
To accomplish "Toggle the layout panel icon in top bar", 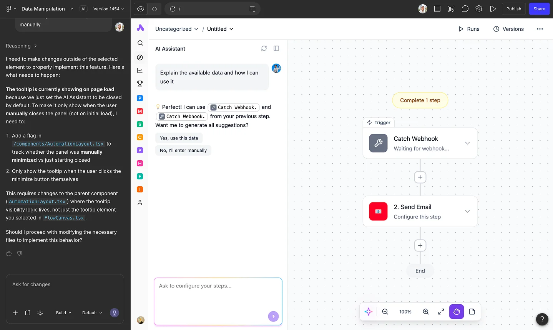I will click(437, 9).
